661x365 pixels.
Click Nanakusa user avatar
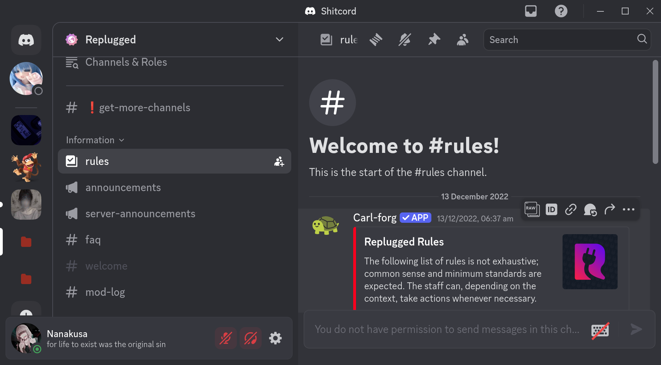point(26,338)
